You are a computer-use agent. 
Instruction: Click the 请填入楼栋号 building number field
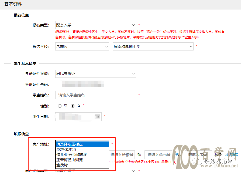click(122, 155)
